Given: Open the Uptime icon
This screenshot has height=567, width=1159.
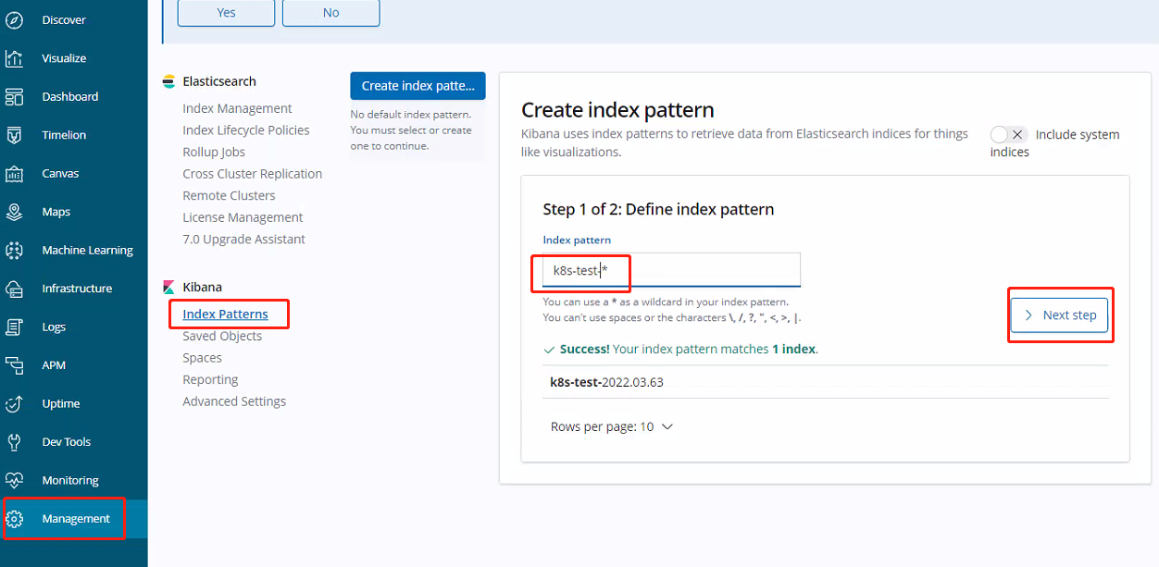Looking at the screenshot, I should pyautogui.click(x=14, y=403).
